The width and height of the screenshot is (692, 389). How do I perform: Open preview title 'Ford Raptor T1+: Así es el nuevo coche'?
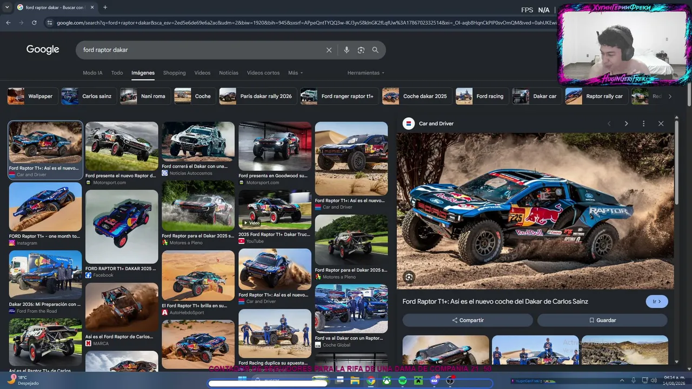tap(495, 301)
